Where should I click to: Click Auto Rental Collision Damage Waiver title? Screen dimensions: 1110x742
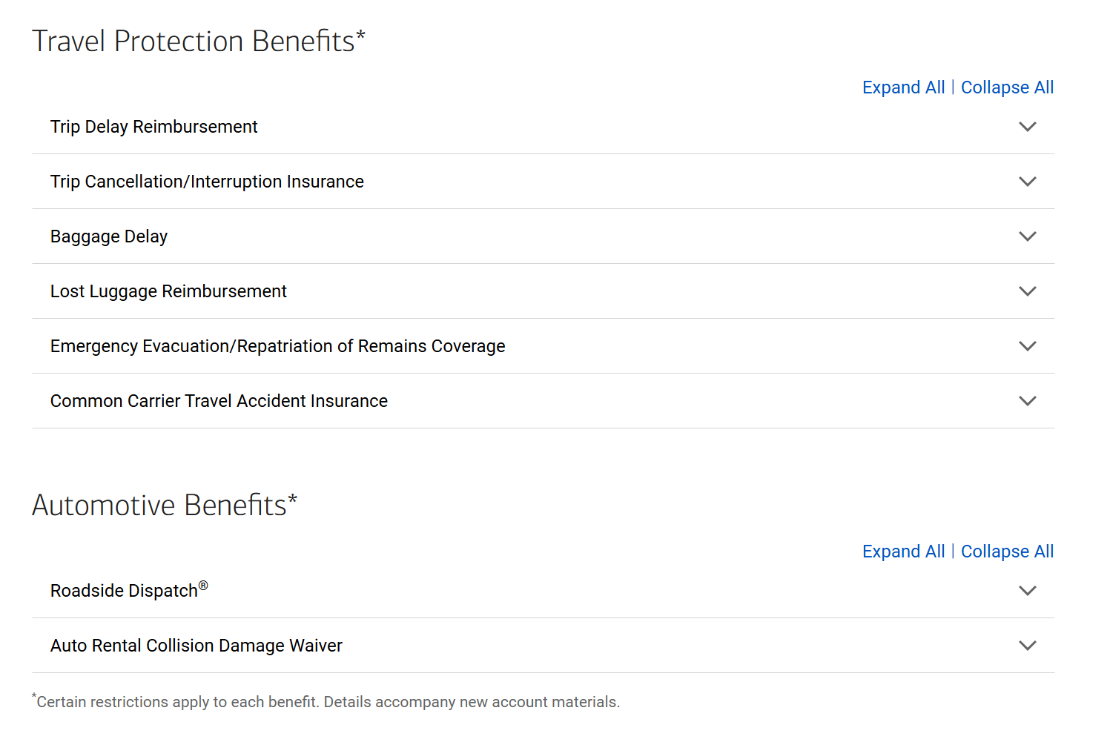[x=196, y=646]
